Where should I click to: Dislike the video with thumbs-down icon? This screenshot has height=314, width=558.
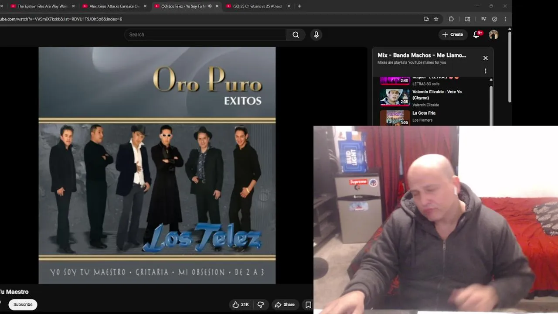click(260, 304)
